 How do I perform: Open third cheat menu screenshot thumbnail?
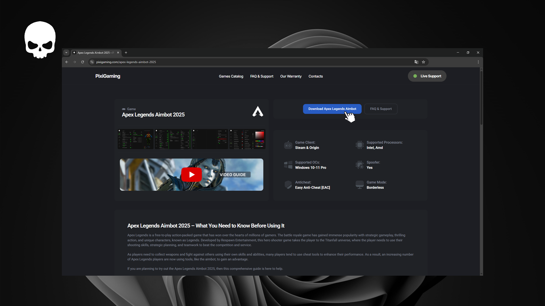point(210,139)
